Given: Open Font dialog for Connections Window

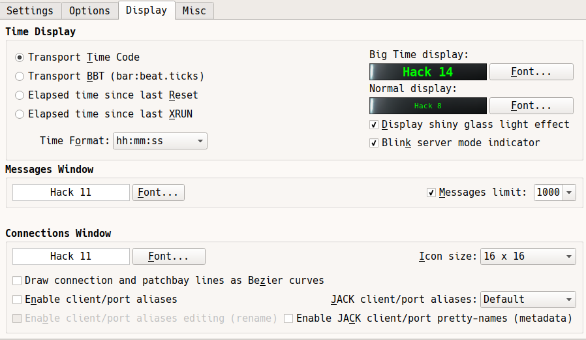Looking at the screenshot, I should tap(168, 256).
